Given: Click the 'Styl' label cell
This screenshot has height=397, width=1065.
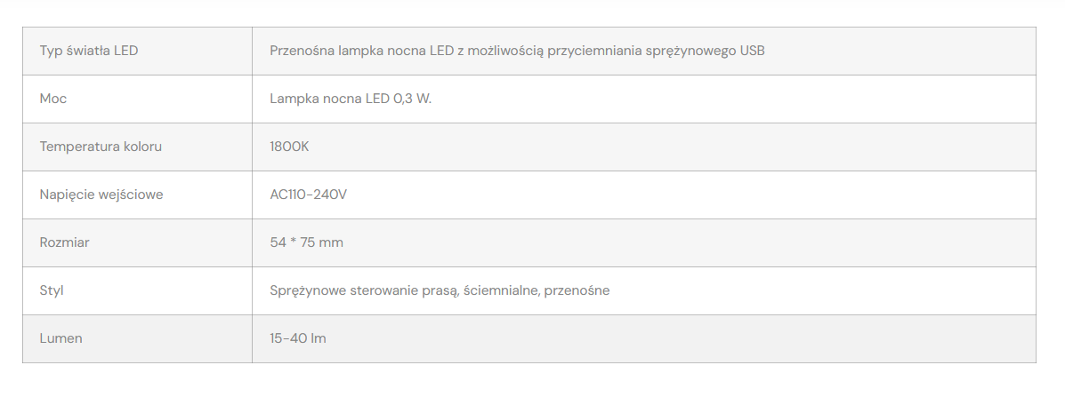Looking at the screenshot, I should (x=52, y=290).
